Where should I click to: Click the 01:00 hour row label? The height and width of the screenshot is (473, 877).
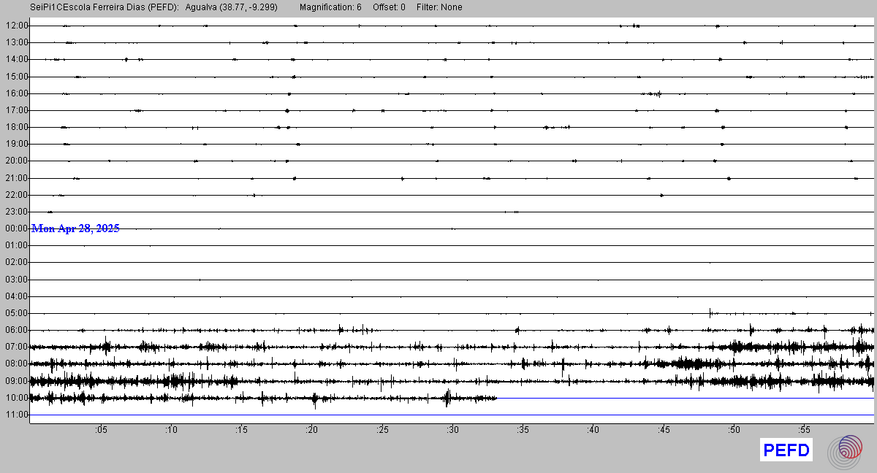pyautogui.click(x=16, y=245)
